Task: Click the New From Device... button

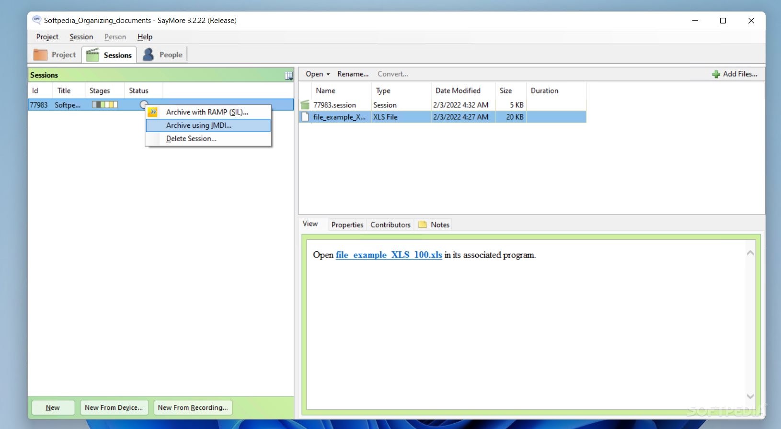Action: pyautogui.click(x=114, y=407)
